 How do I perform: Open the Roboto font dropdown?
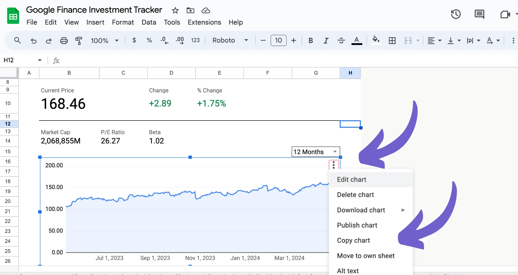pyautogui.click(x=230, y=40)
